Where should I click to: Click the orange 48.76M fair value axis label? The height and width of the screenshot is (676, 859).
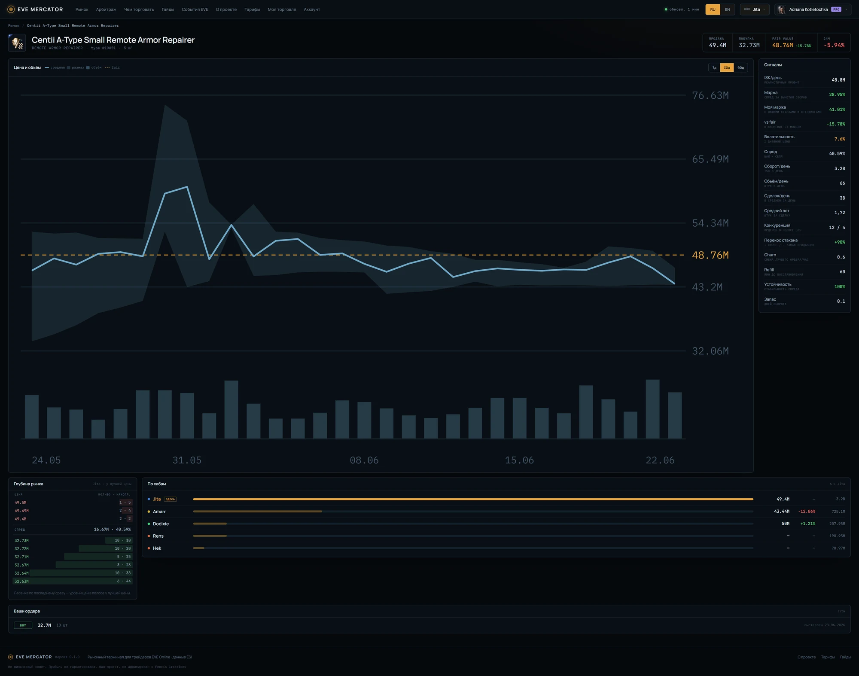point(710,255)
